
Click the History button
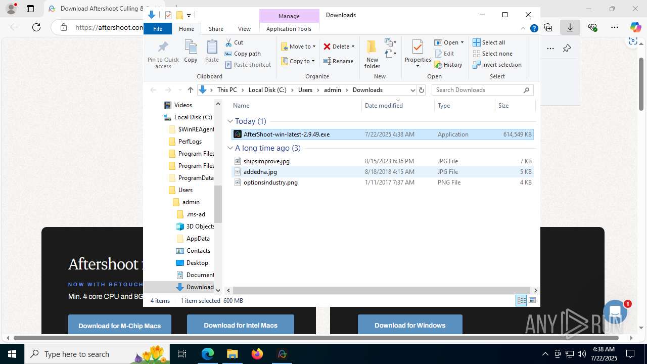pos(448,65)
